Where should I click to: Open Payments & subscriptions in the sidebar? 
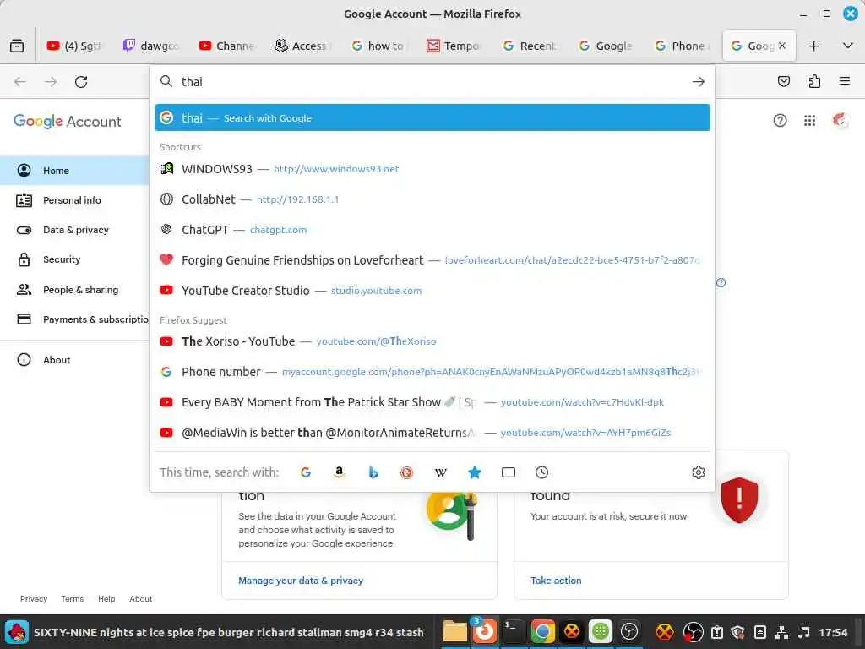(74, 319)
